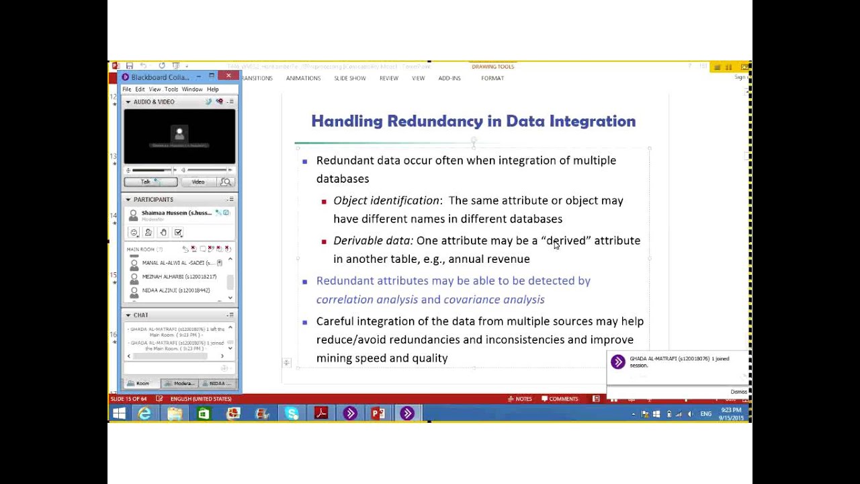Viewport: 860px width, 484px height.
Task: Open the Animations ribbon tab in PowerPoint
Action: pos(303,79)
